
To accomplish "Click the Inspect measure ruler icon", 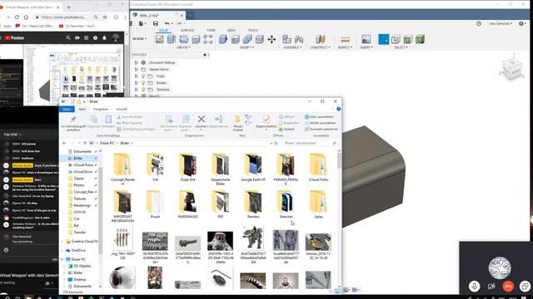I will pos(345,39).
